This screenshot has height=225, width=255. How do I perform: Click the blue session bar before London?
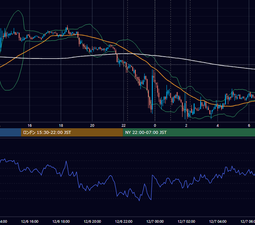(10, 132)
